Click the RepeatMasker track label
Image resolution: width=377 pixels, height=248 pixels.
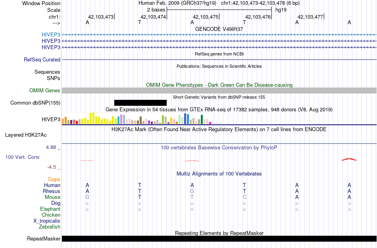(44, 238)
